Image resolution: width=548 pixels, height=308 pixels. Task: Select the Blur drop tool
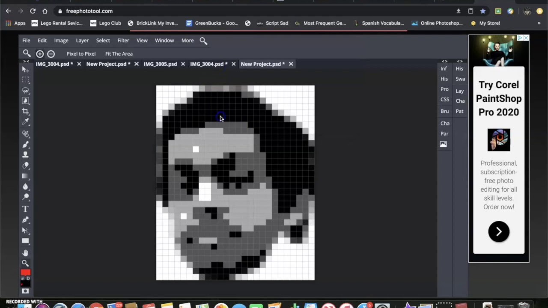coord(25,187)
